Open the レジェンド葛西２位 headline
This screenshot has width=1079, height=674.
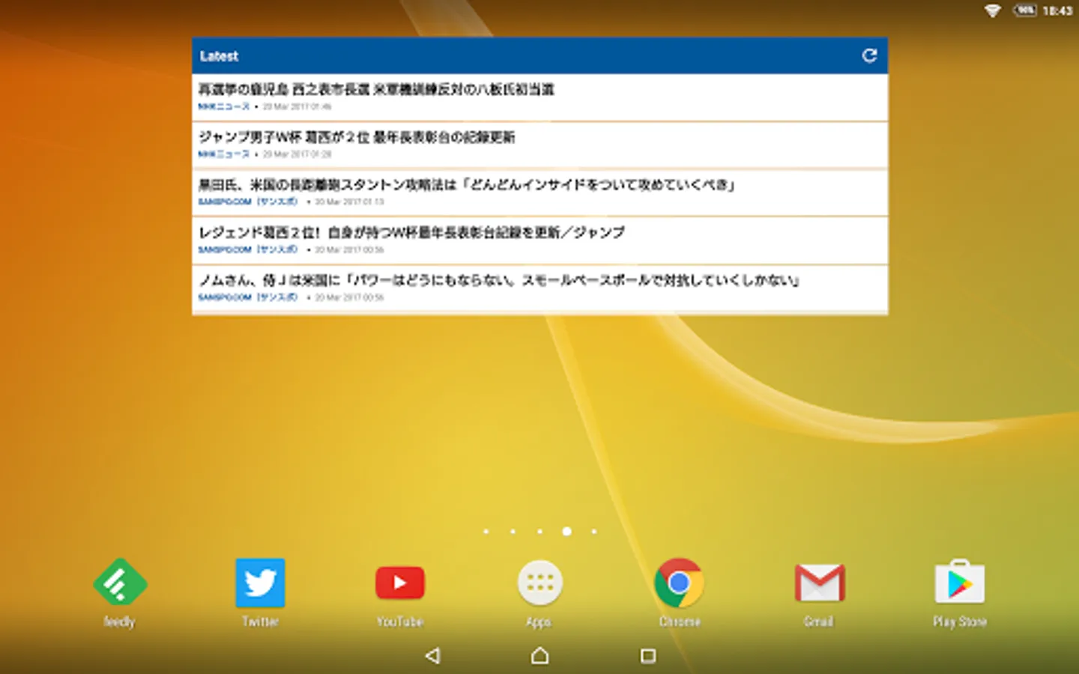(539, 240)
